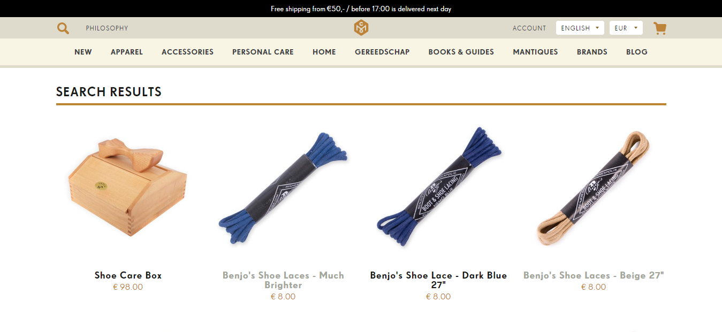
Task: Open search with the magnifying glass icon
Action: [63, 28]
